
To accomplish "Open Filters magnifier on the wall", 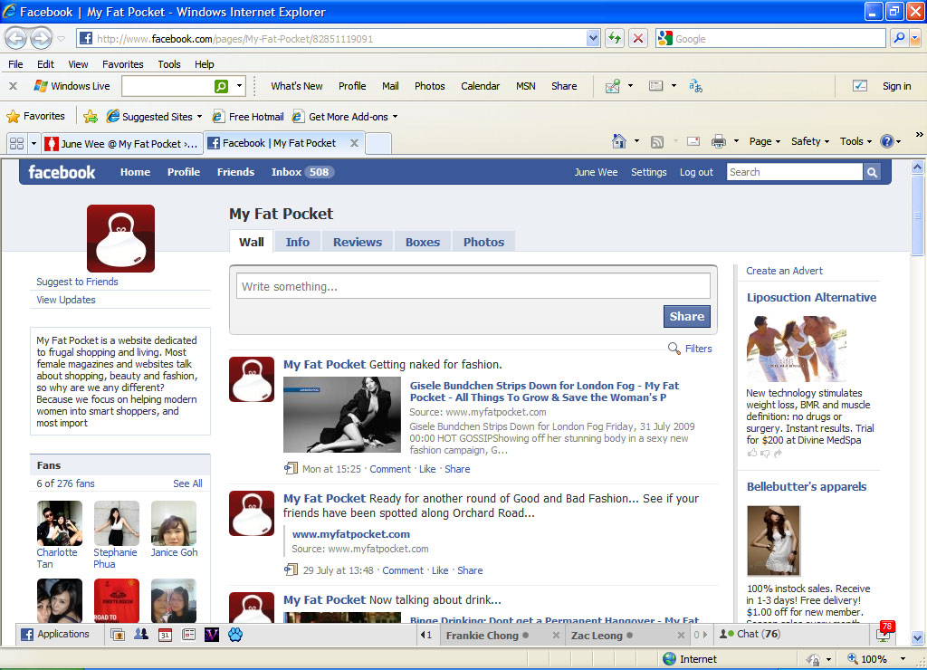I will click(674, 349).
